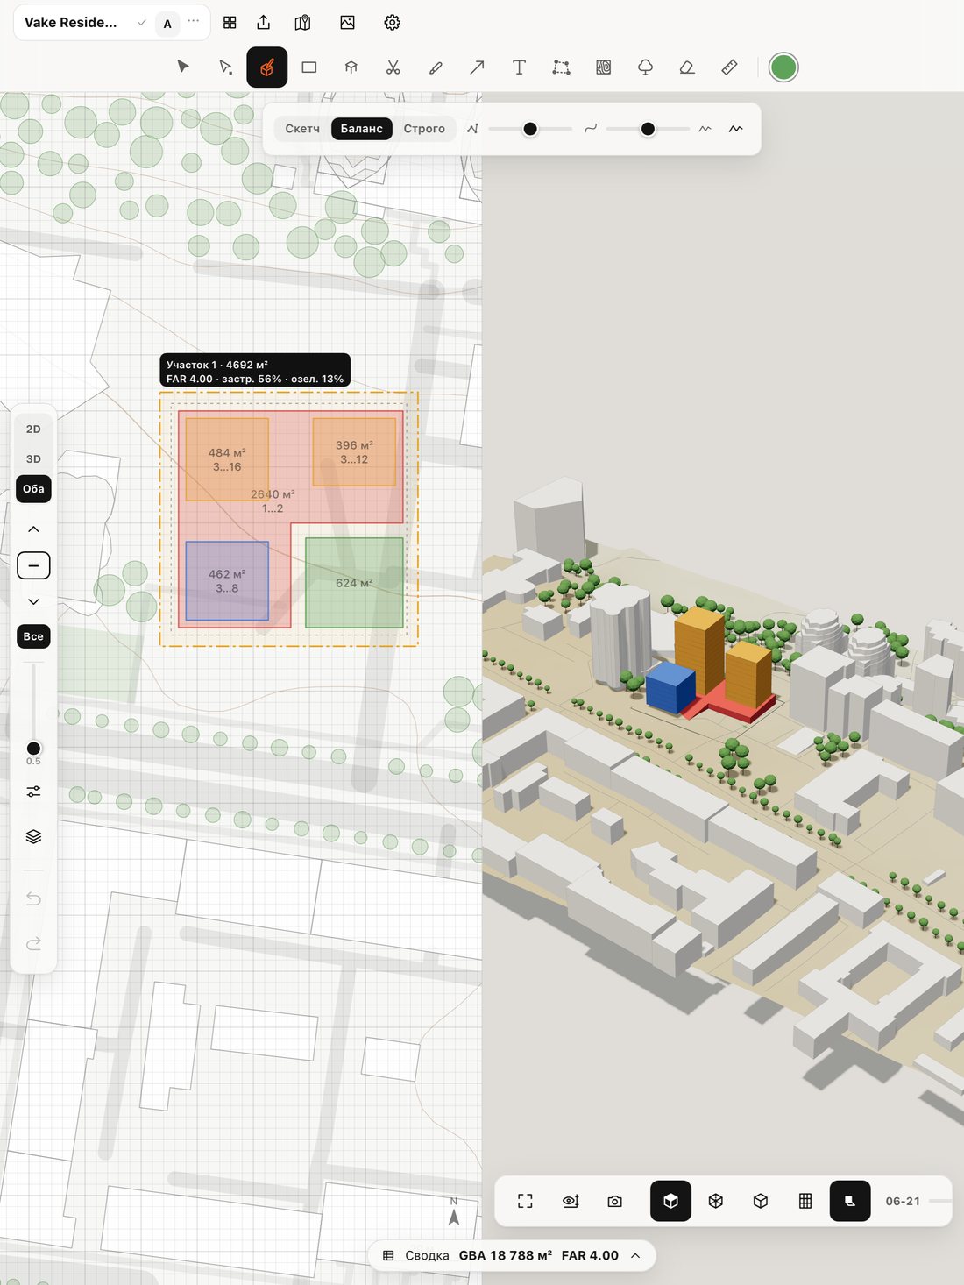
Task: Click the variant A button
Action: [x=167, y=24]
